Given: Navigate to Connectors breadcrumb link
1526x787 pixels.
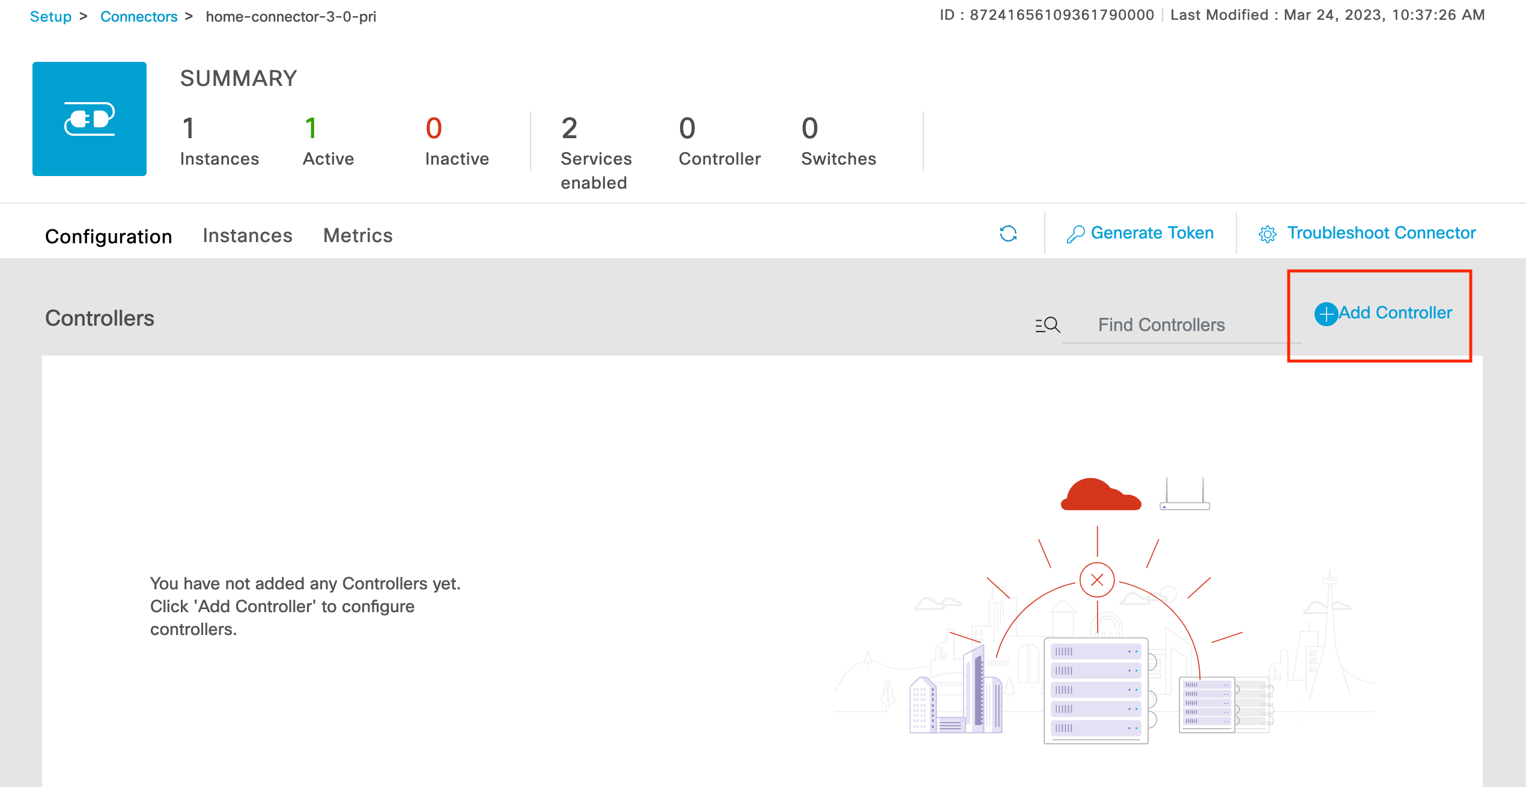Looking at the screenshot, I should (139, 16).
